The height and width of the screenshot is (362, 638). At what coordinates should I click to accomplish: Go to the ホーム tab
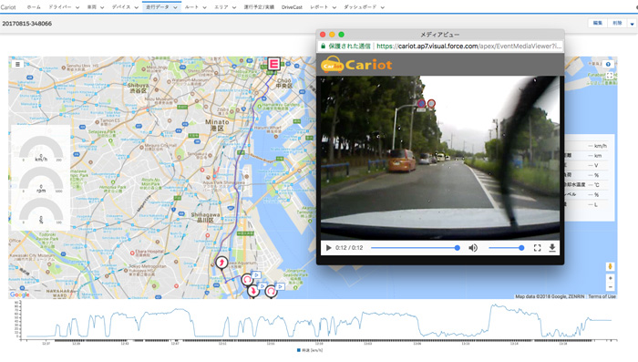pos(34,7)
